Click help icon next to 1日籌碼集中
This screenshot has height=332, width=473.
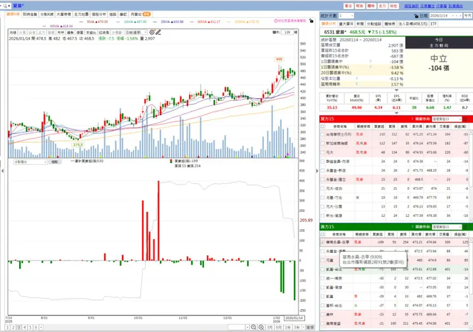click(371, 61)
